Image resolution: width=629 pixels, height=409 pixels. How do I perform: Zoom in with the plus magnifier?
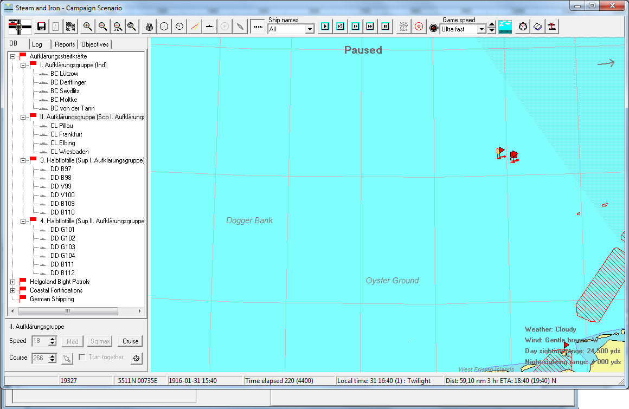87,27
